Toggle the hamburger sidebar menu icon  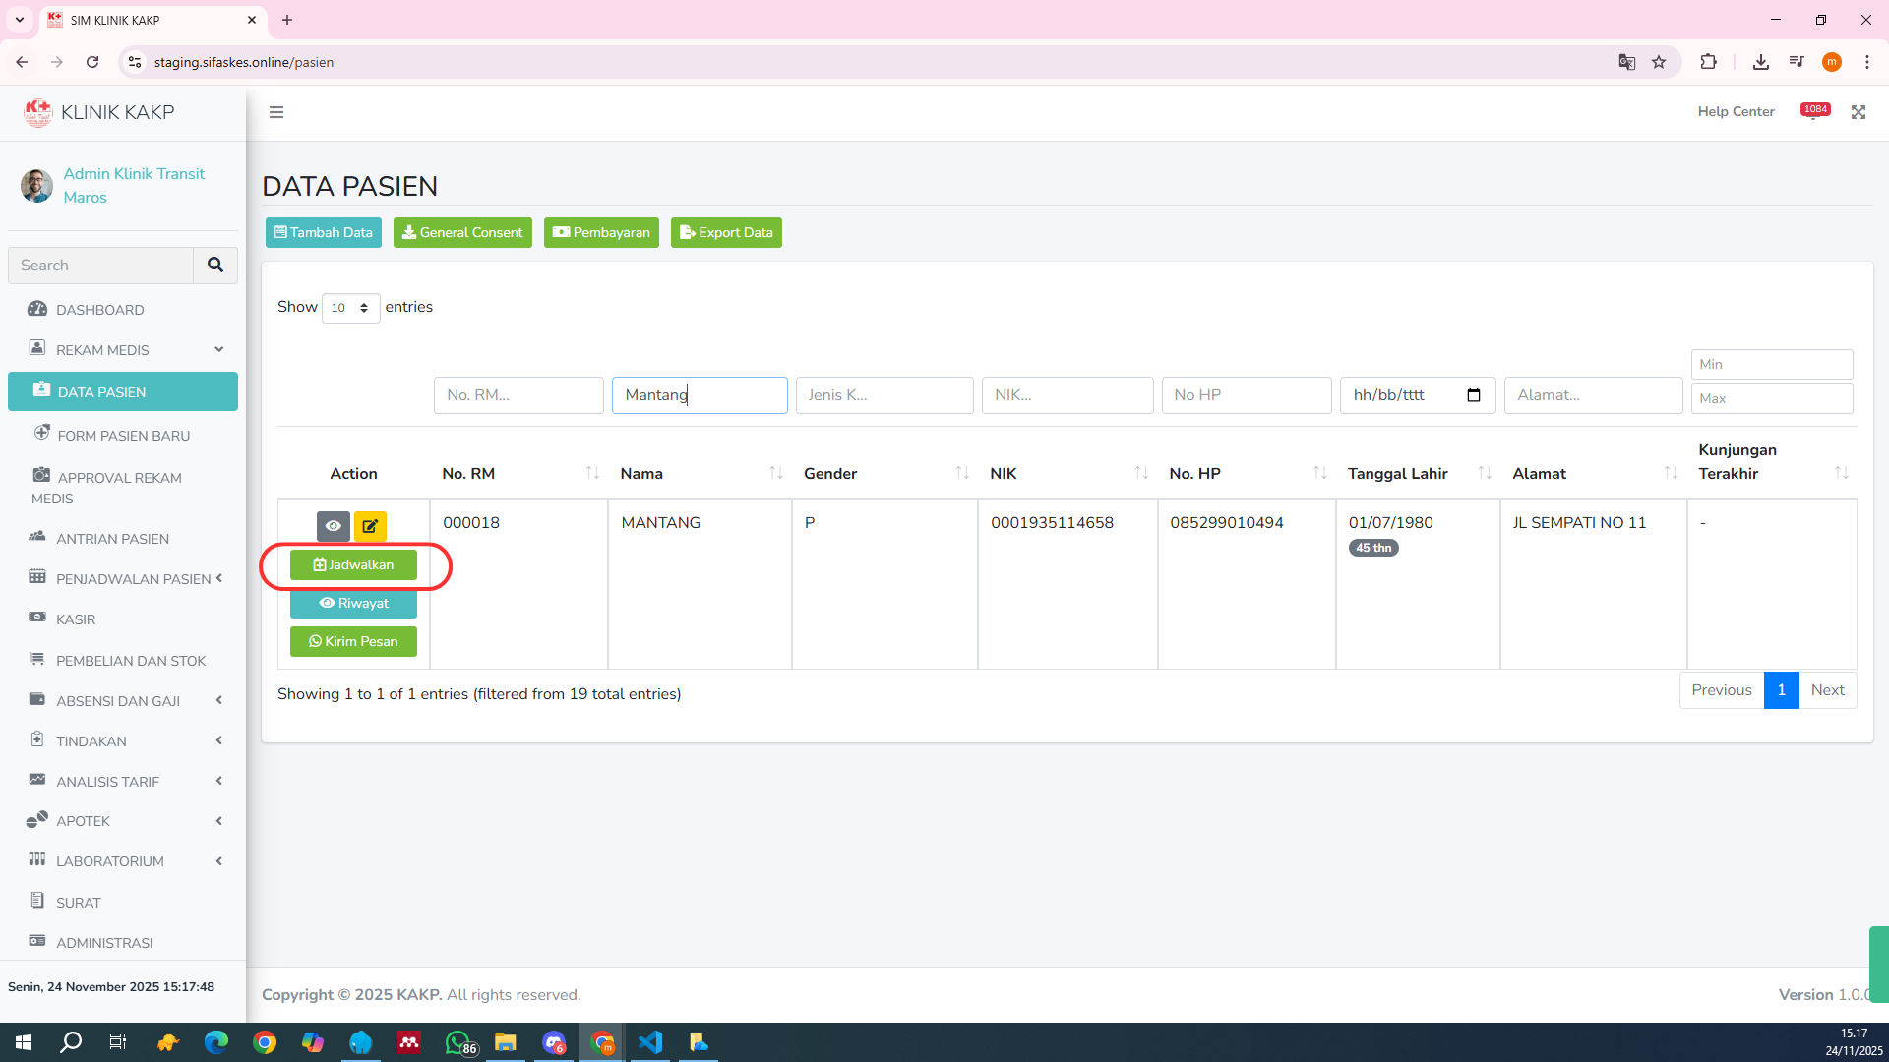pos(276,112)
